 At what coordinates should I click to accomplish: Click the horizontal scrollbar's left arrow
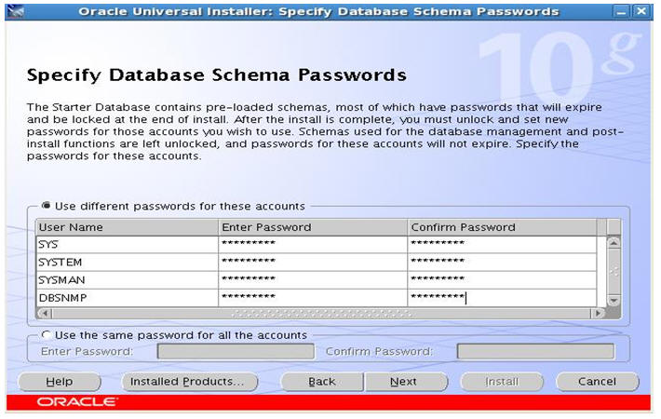[x=44, y=313]
